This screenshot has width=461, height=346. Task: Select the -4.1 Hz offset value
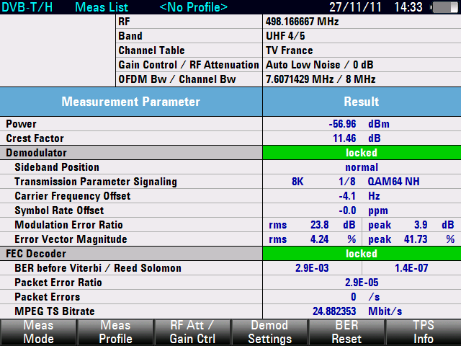(359, 196)
